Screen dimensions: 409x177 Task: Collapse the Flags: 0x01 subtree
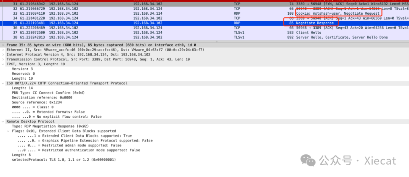pyautogui.click(x=8, y=131)
